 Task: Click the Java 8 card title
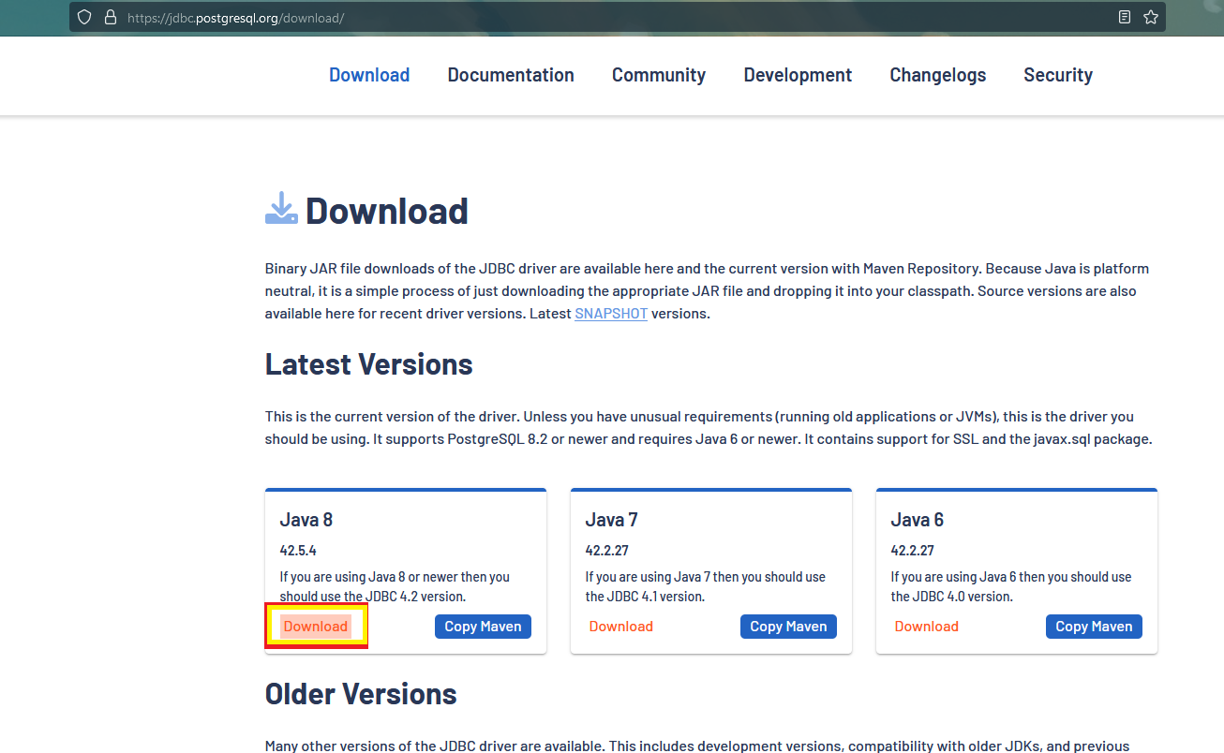(x=306, y=520)
